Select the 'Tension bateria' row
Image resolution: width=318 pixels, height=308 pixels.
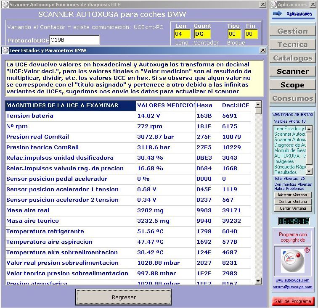128,116
